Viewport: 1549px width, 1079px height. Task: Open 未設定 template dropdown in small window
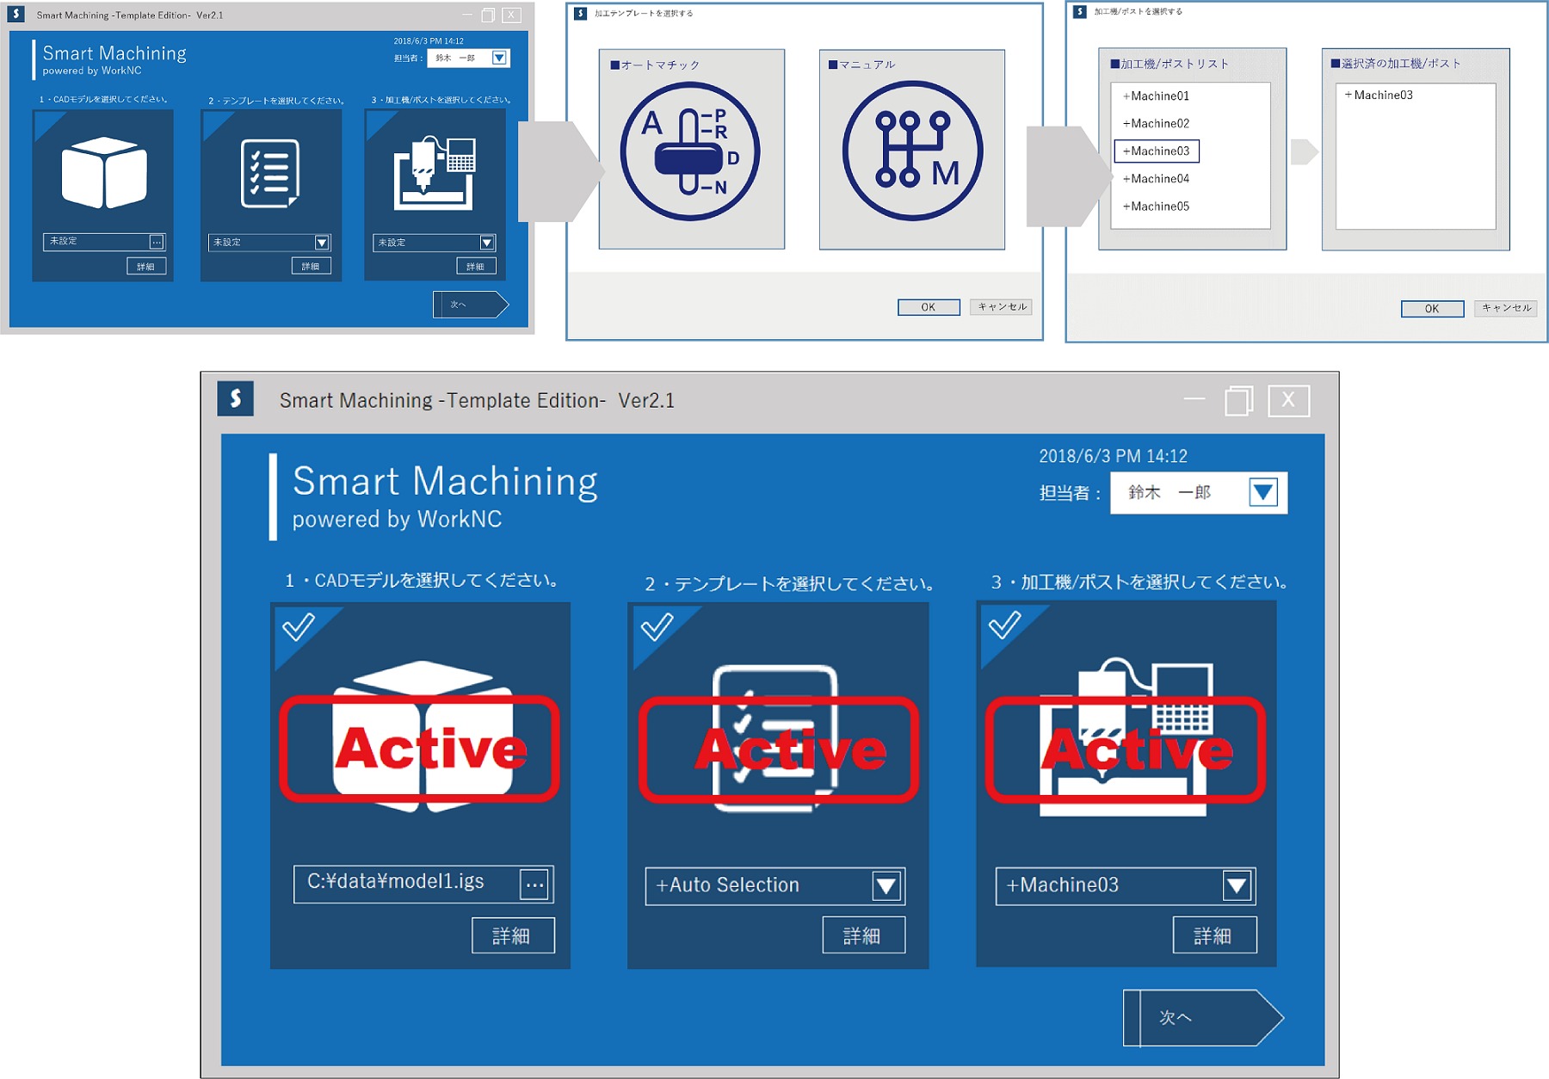pyautogui.click(x=322, y=243)
